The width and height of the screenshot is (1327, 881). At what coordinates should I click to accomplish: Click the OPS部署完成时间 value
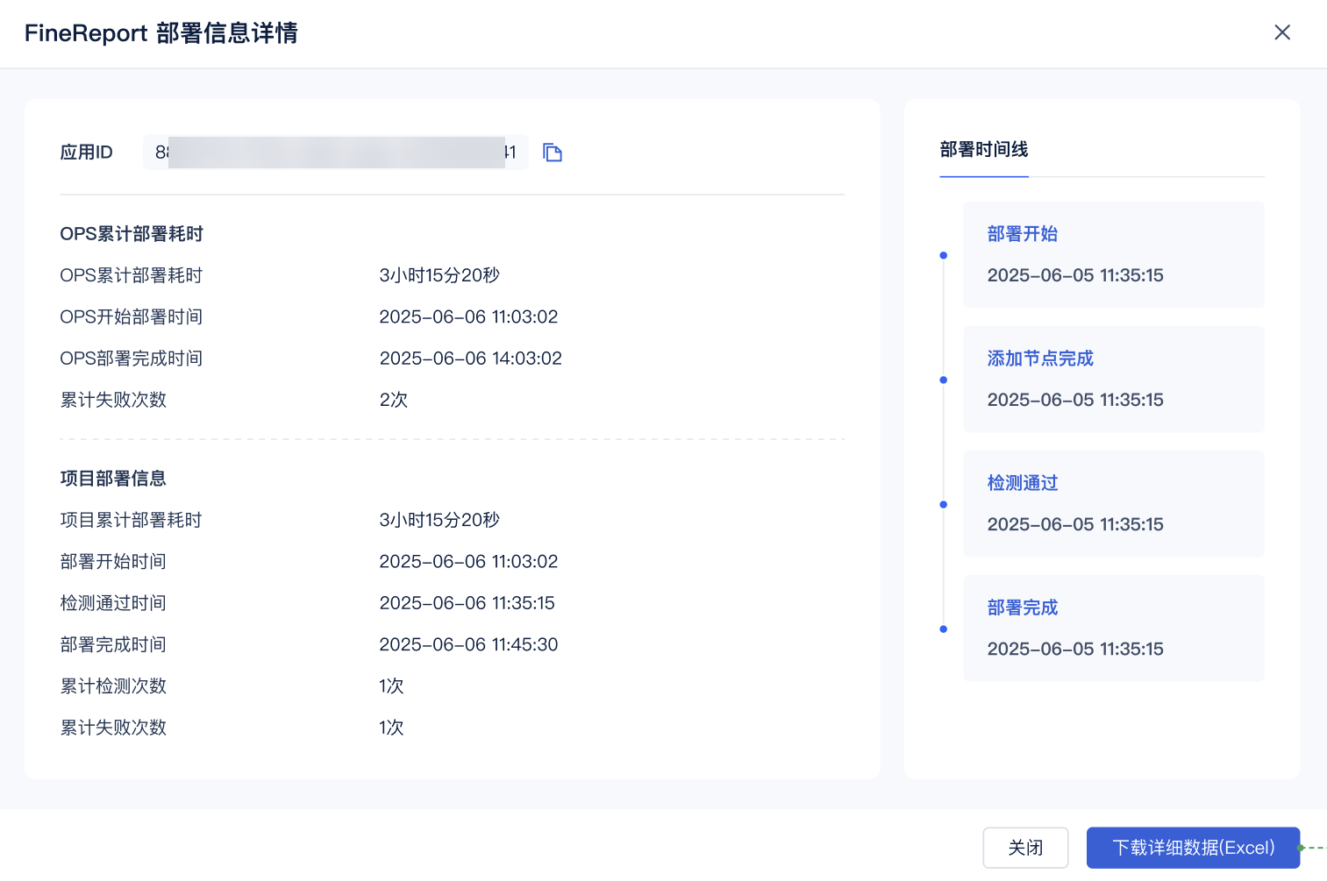470,359
